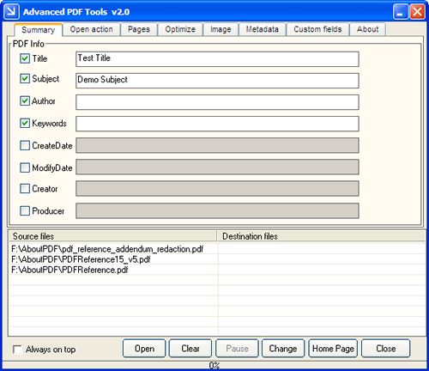This screenshot has width=429, height=371.
Task: Uncheck the Subject checkbox
Action: click(x=25, y=78)
